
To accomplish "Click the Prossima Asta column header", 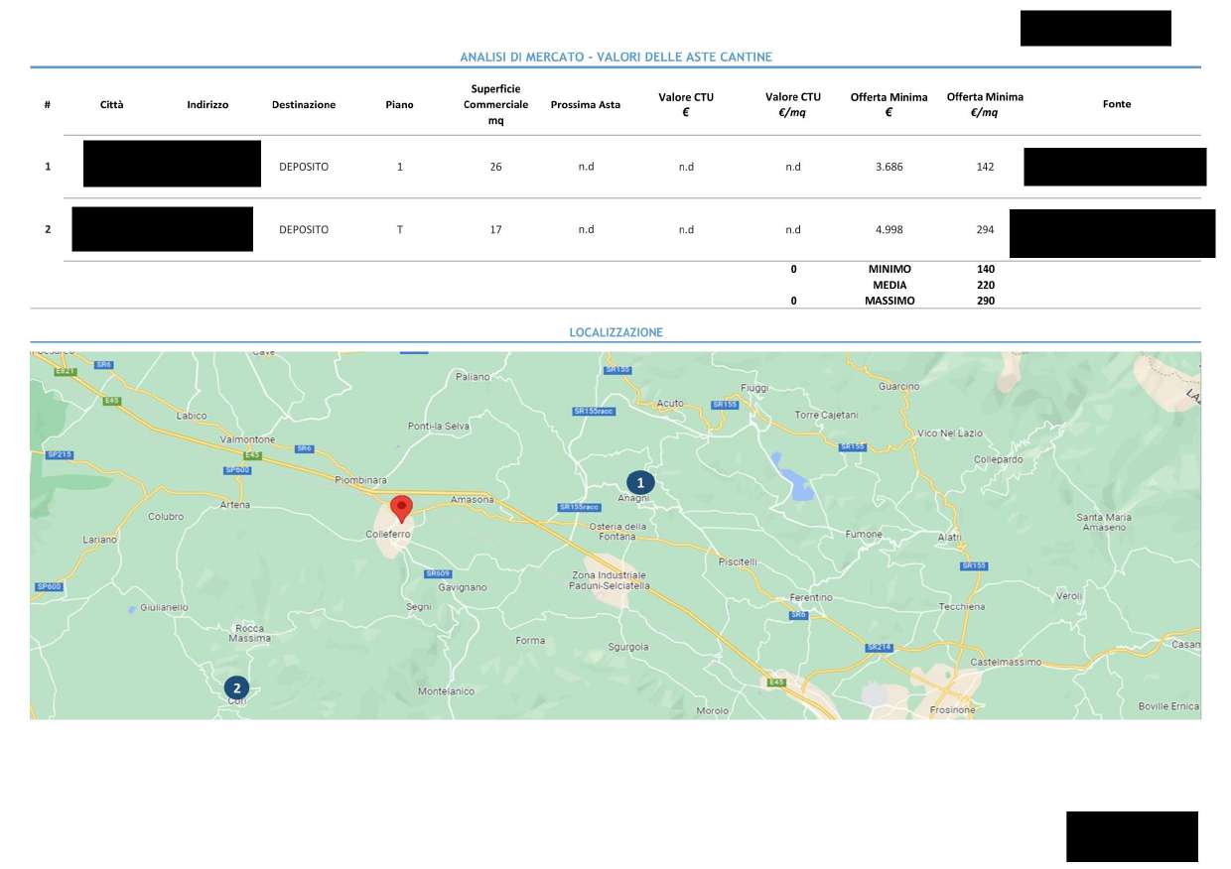I will point(585,104).
